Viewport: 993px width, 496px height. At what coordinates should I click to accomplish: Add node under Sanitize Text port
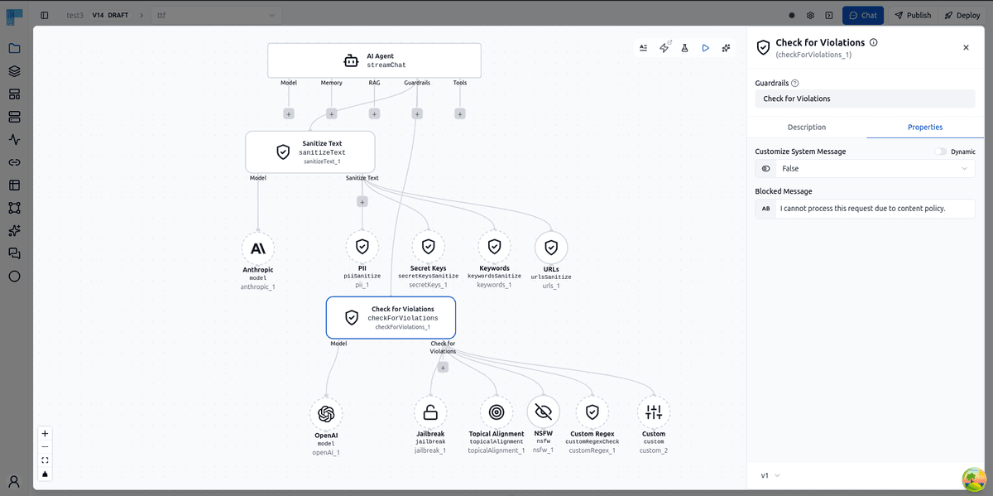(x=362, y=201)
